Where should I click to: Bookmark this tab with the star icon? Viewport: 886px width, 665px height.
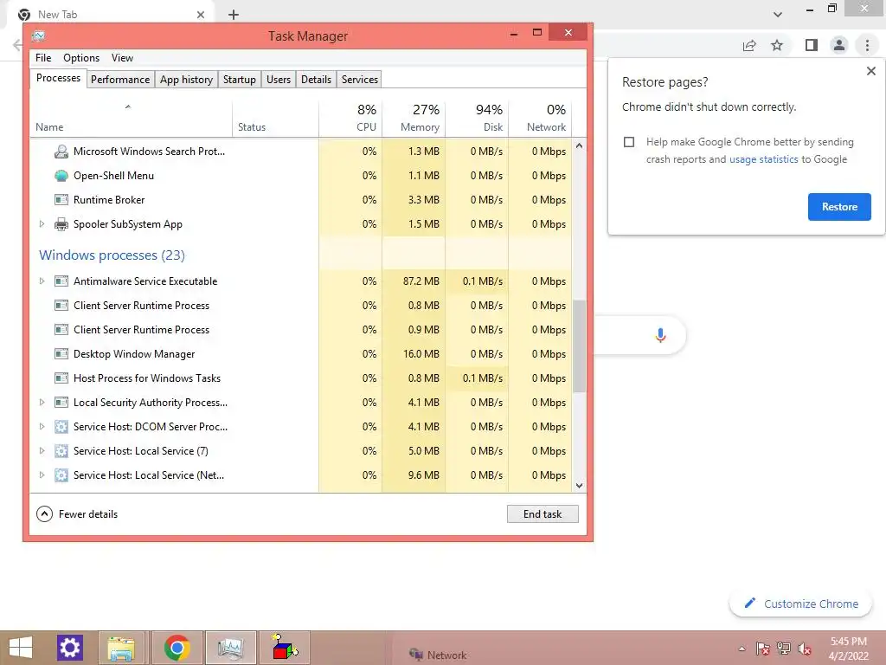point(778,45)
